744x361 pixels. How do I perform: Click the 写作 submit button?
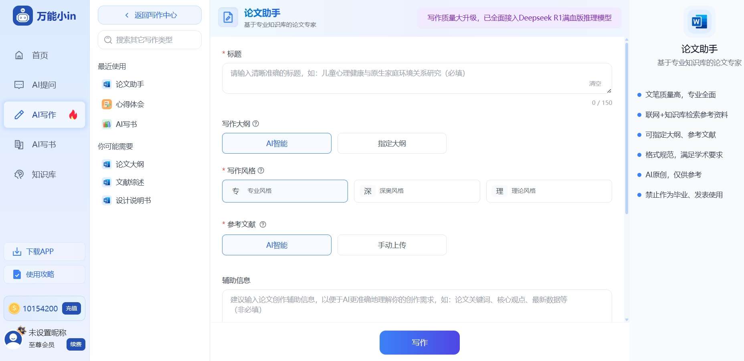tap(419, 343)
